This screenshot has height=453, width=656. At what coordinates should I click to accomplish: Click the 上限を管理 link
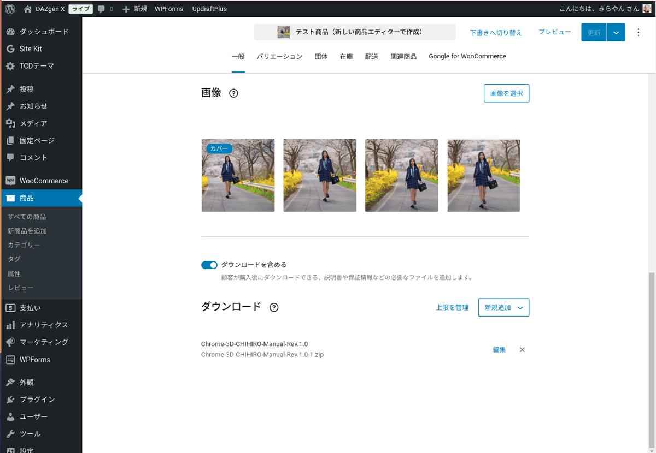tap(452, 307)
